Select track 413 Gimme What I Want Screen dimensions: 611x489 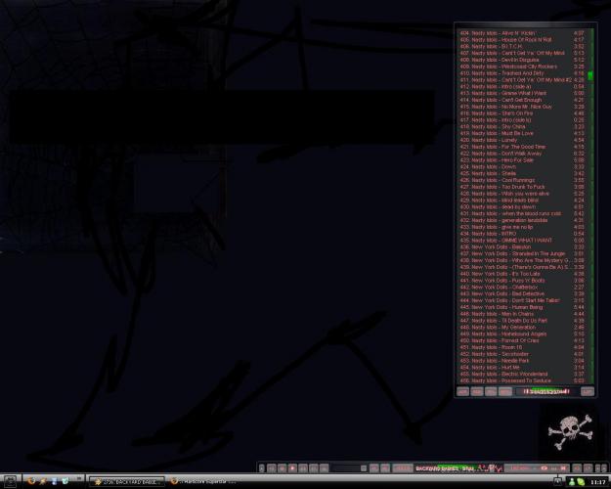521,93
